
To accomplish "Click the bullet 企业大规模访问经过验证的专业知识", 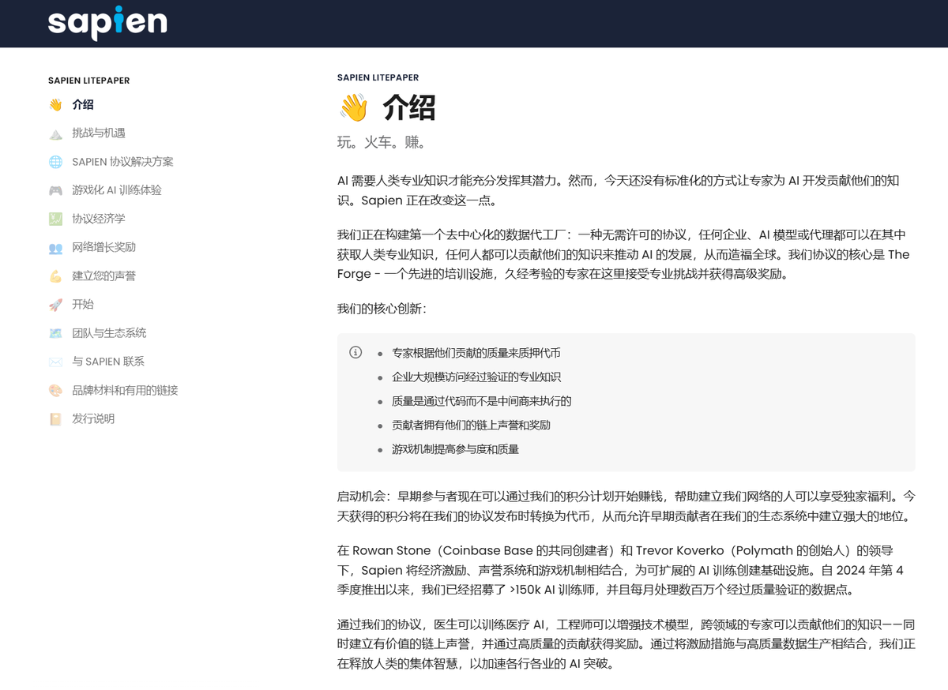I will point(476,377).
